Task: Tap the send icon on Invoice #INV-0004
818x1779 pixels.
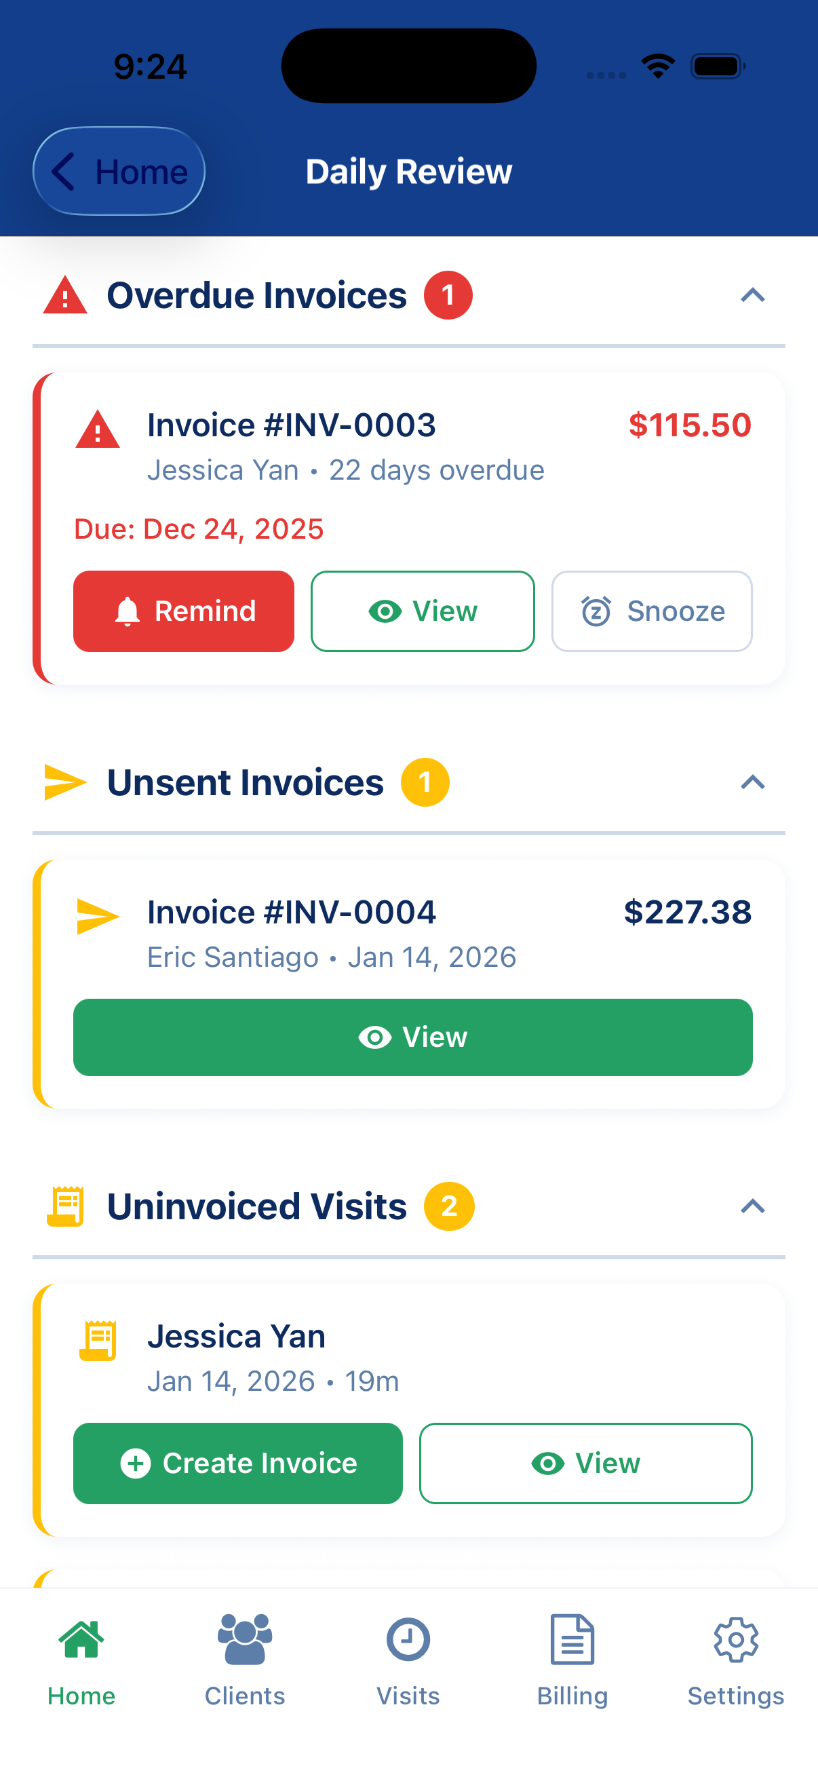Action: [x=97, y=917]
